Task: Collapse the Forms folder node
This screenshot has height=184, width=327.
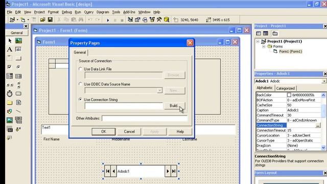Action: click(264, 47)
